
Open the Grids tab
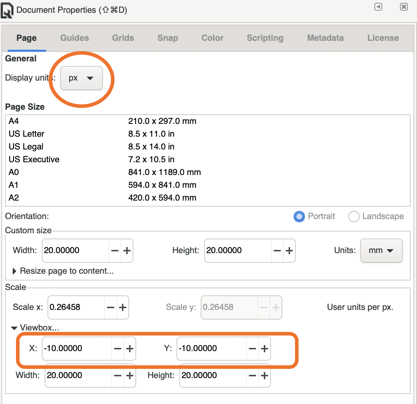(123, 38)
